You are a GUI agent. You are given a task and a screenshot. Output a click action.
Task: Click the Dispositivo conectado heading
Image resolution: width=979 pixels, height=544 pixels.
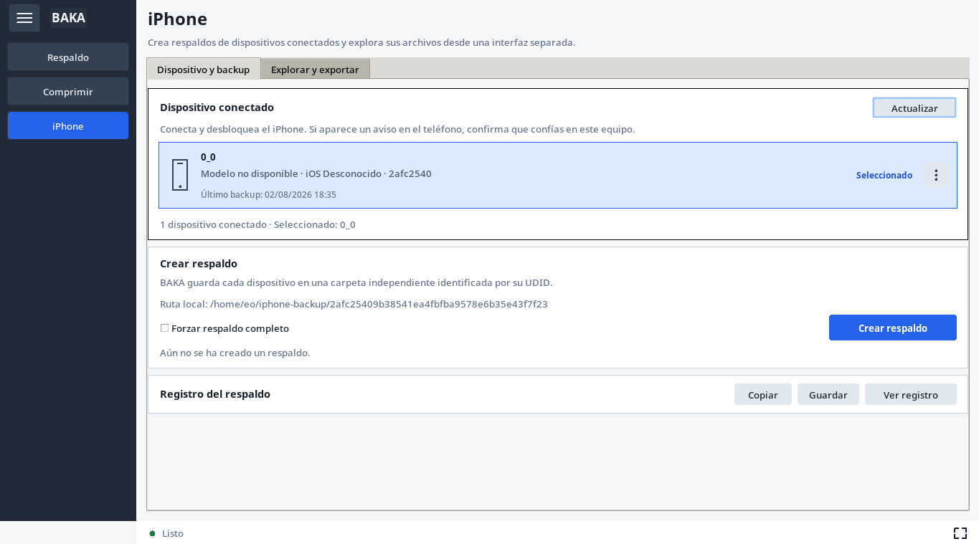click(217, 107)
